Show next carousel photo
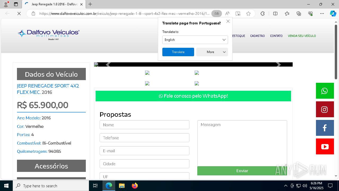Viewport: 339px width, 191px height. (278, 64)
